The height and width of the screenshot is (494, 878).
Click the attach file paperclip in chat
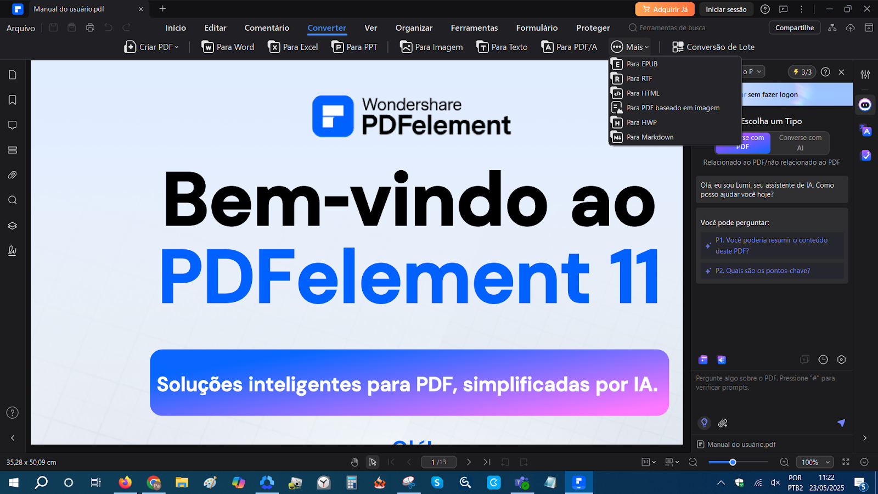point(723,423)
